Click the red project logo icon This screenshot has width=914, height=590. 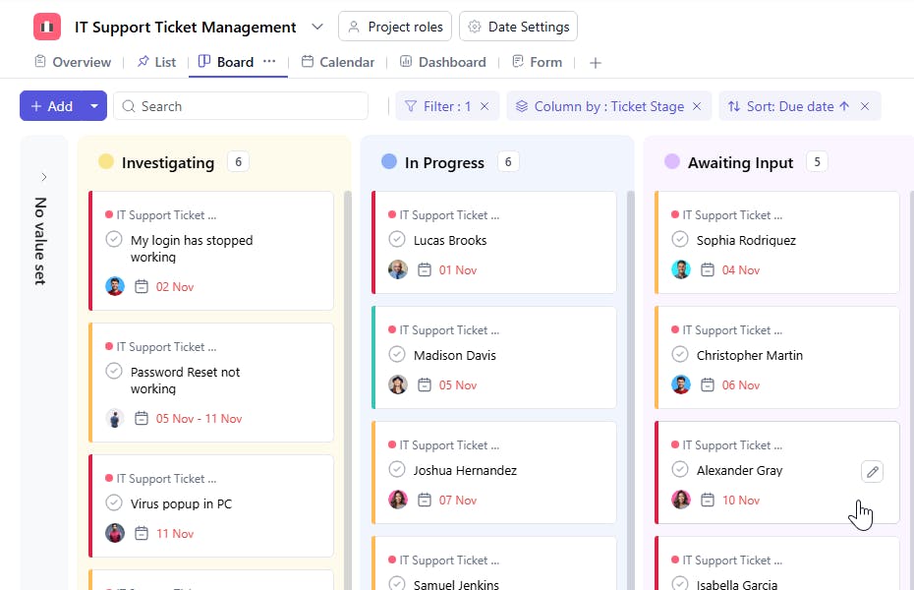pos(47,27)
